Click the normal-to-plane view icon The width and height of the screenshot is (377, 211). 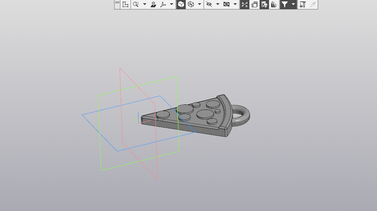[x=153, y=4]
